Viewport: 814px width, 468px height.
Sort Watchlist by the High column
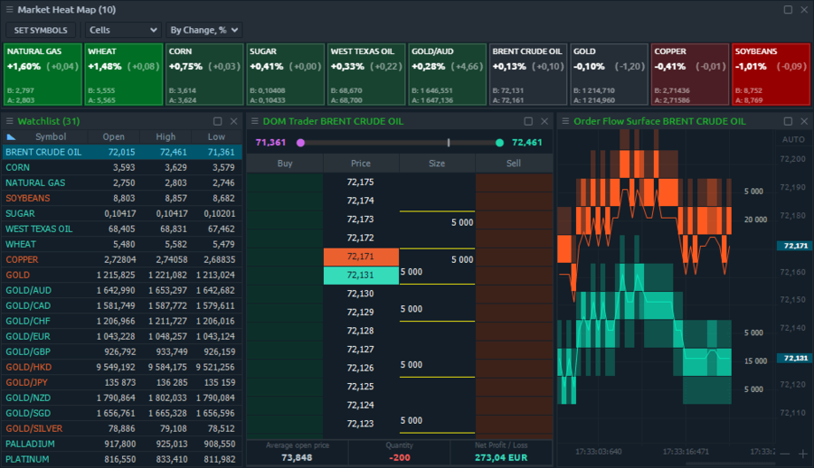(x=166, y=136)
